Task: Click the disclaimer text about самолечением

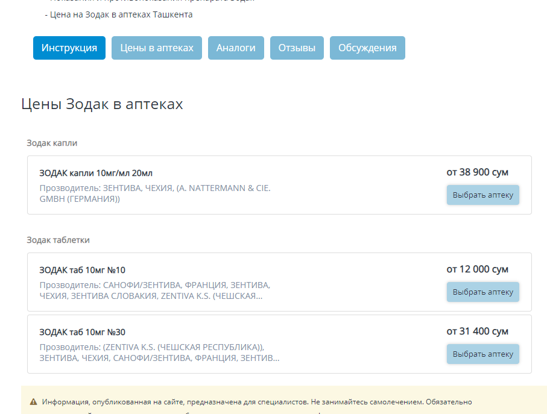Action: (x=257, y=402)
